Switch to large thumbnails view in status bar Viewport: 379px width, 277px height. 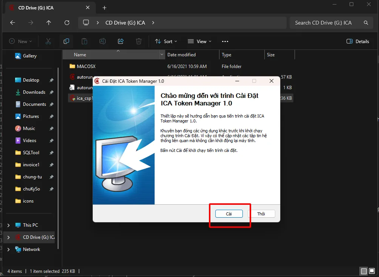click(x=372, y=271)
